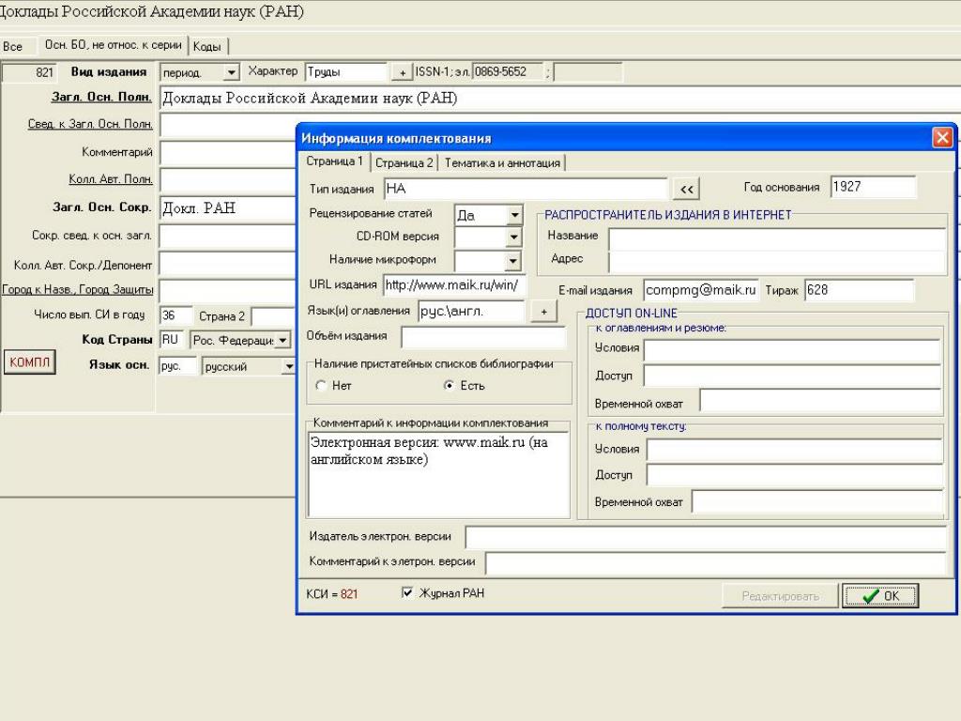The width and height of the screenshot is (961, 721).
Task: Click the country code field showing RU
Action: [x=172, y=340]
